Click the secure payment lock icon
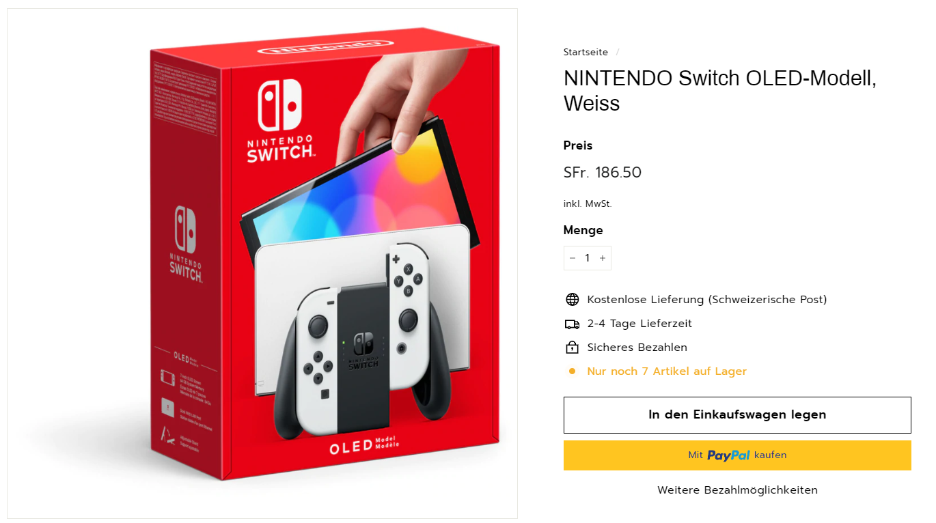Viewport: 936px width, 523px height. click(x=573, y=348)
